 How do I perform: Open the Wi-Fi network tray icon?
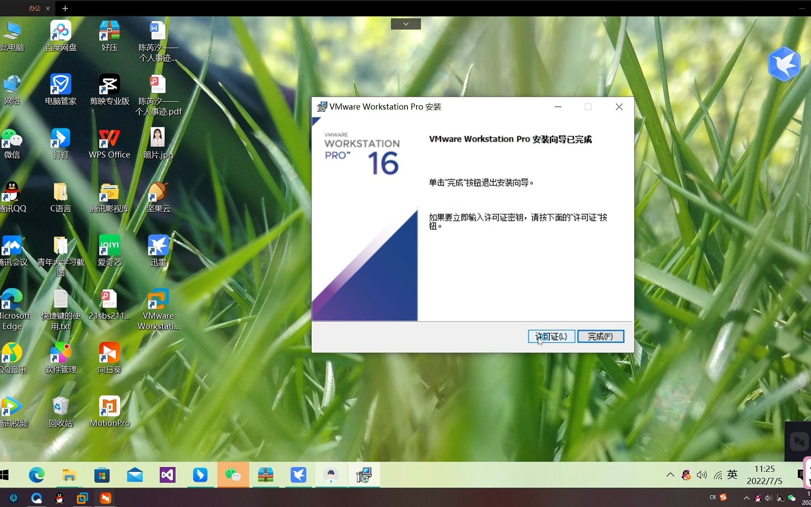(x=718, y=475)
